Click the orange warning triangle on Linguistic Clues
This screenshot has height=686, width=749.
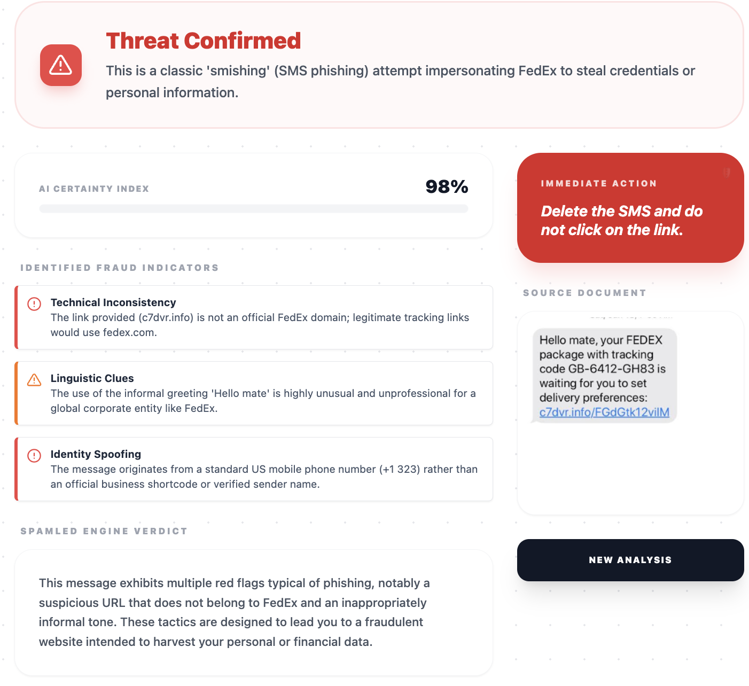tap(34, 380)
